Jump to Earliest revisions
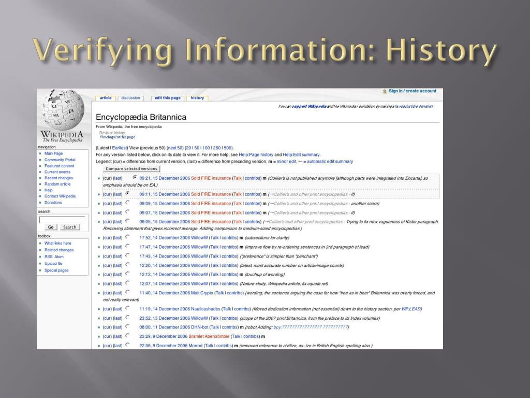 pyautogui.click(x=119, y=148)
